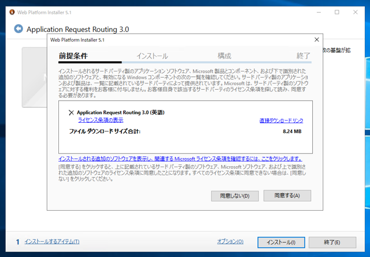Click the 8.24 MB download size value
The width and height of the screenshot is (370, 257).
click(x=292, y=131)
